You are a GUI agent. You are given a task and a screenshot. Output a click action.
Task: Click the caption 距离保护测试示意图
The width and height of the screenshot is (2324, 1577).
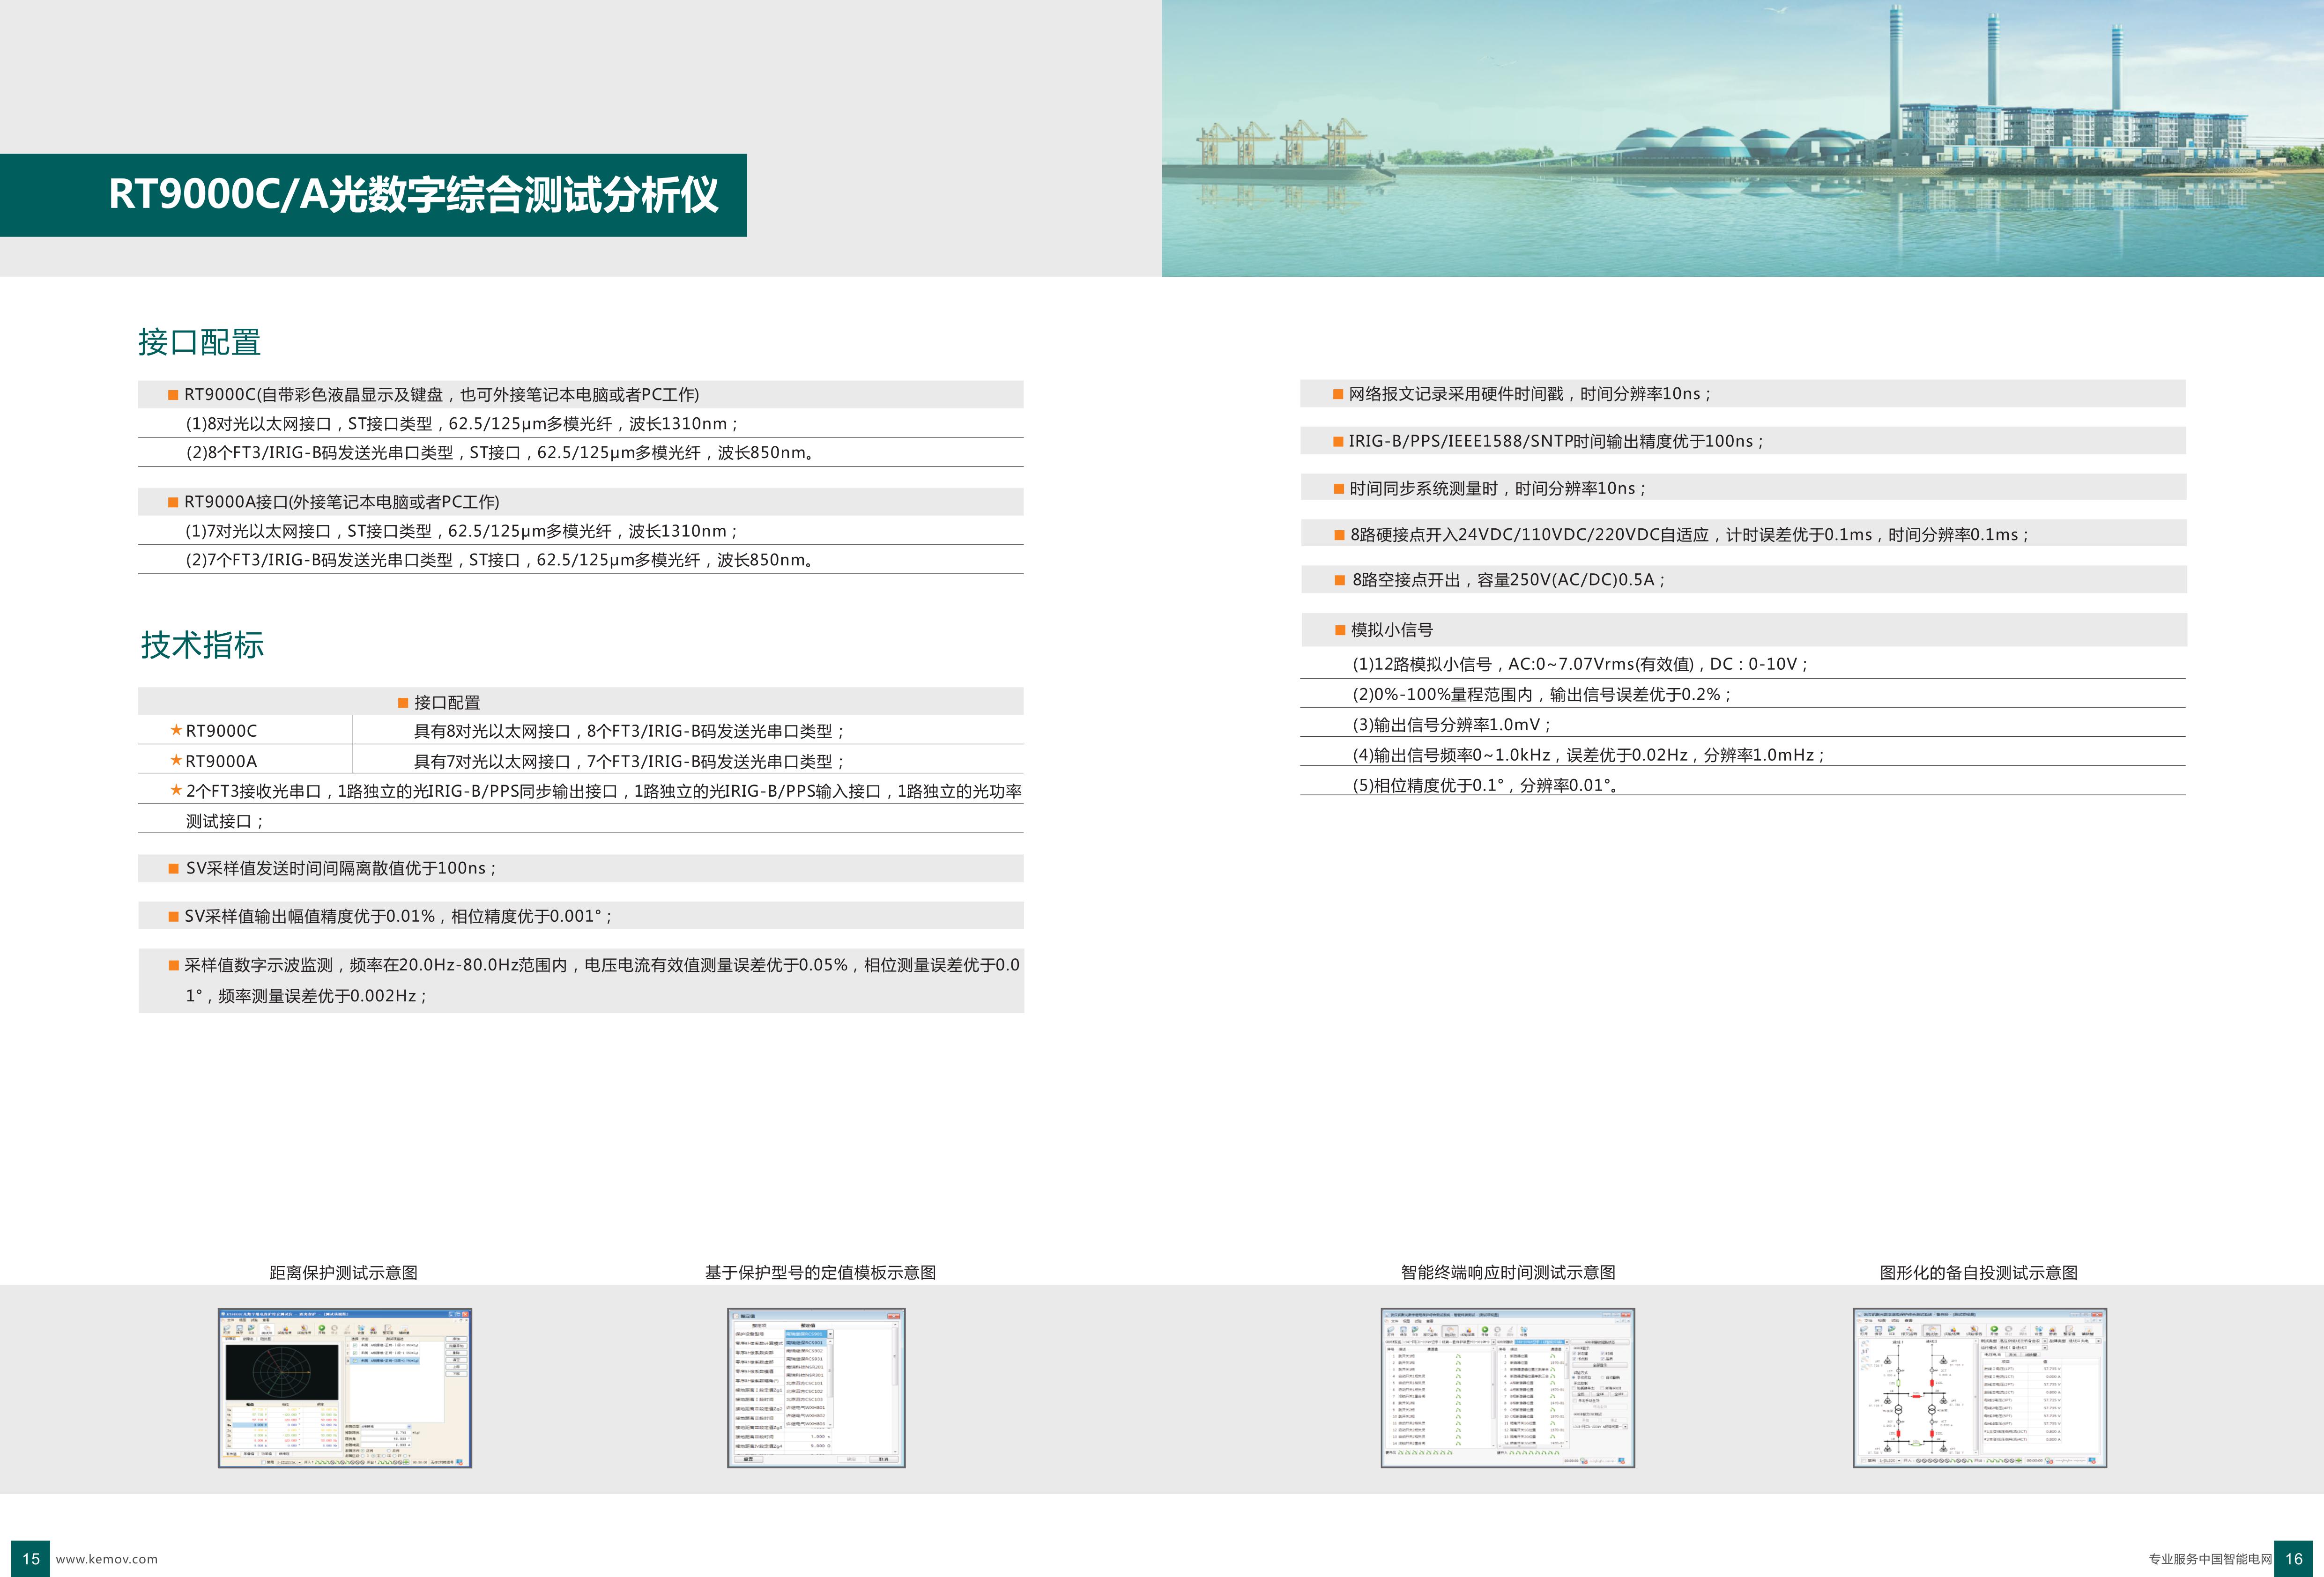(343, 1273)
